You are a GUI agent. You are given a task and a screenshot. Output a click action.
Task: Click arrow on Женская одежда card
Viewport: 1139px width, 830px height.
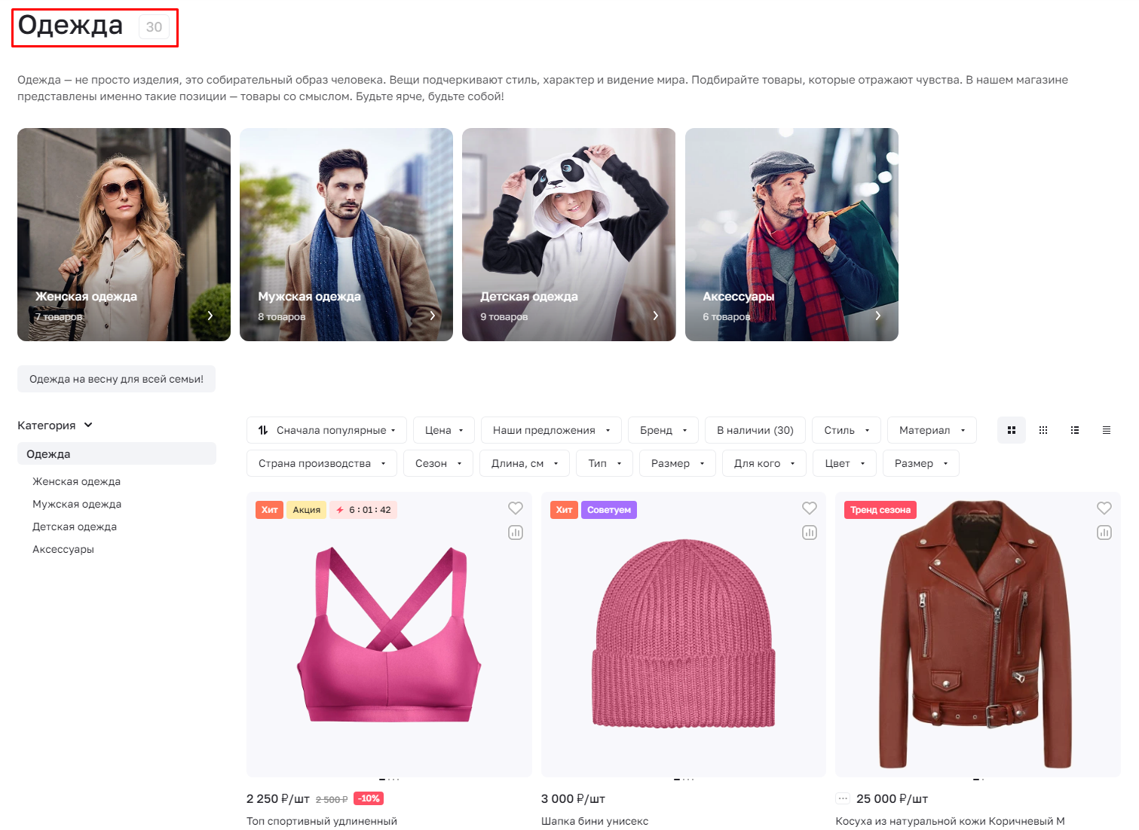(210, 316)
